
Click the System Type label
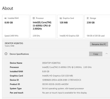click(16, 89)
